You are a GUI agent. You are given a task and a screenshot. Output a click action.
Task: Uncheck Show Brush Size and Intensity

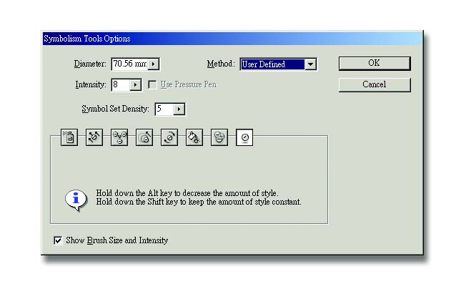pyautogui.click(x=58, y=240)
